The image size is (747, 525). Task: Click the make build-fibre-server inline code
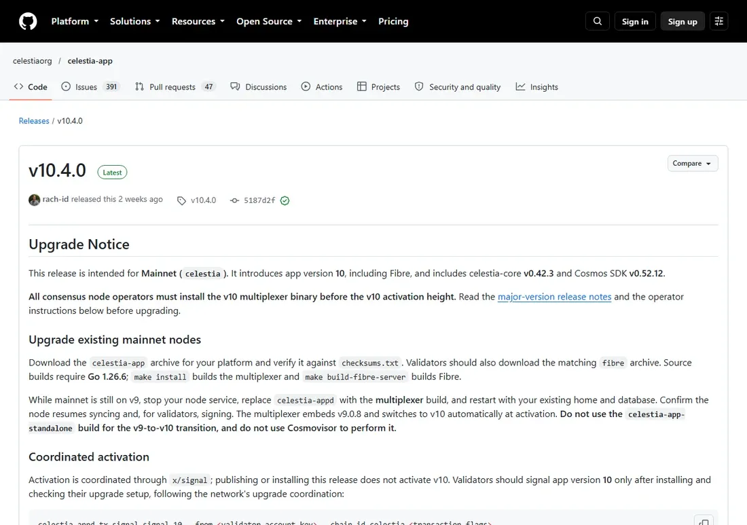[x=355, y=377]
